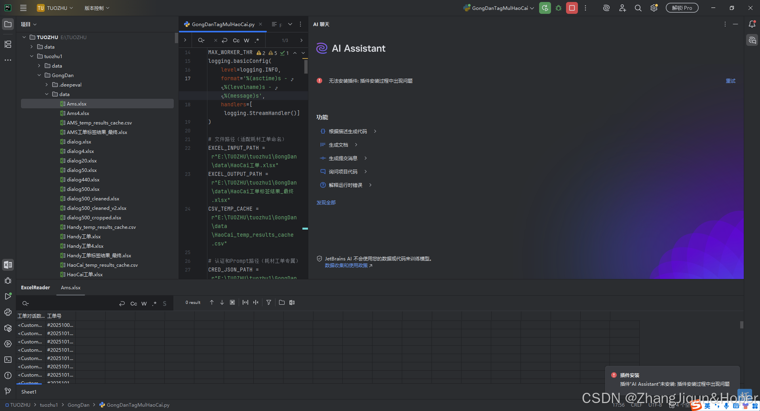Click the debug bug icon in top toolbar
The height and width of the screenshot is (411, 760).
(x=559, y=8)
